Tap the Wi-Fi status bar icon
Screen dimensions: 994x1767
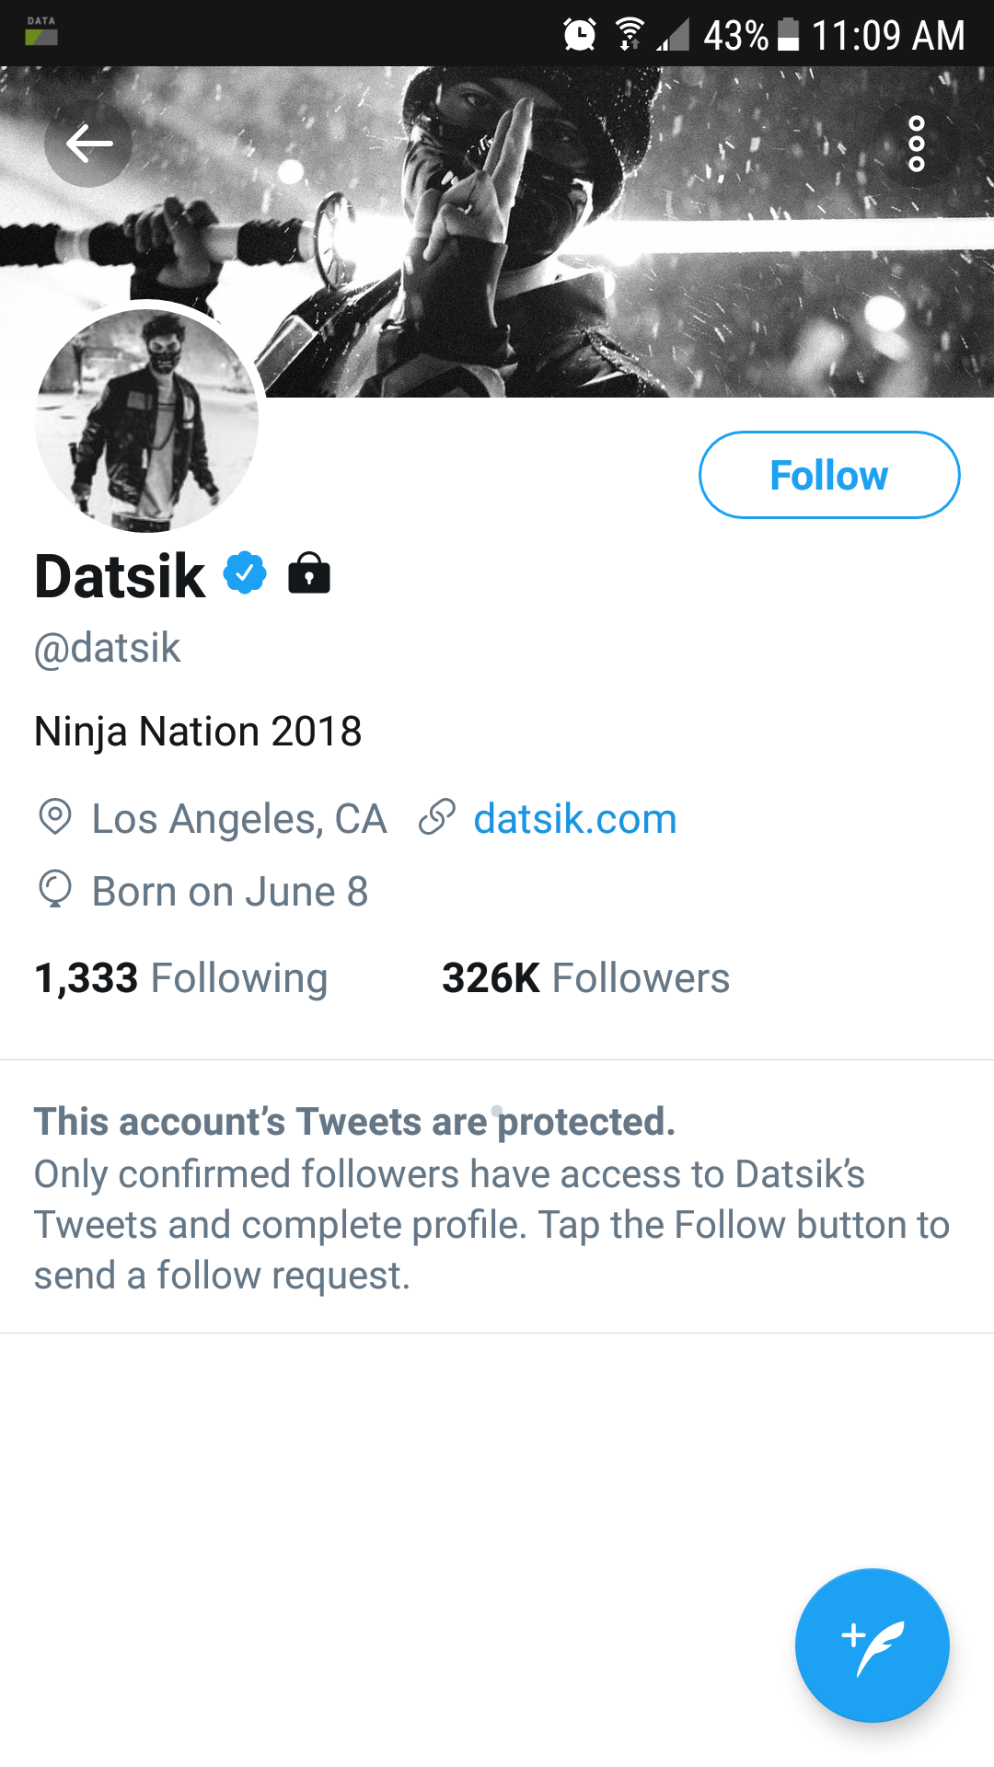coord(630,35)
